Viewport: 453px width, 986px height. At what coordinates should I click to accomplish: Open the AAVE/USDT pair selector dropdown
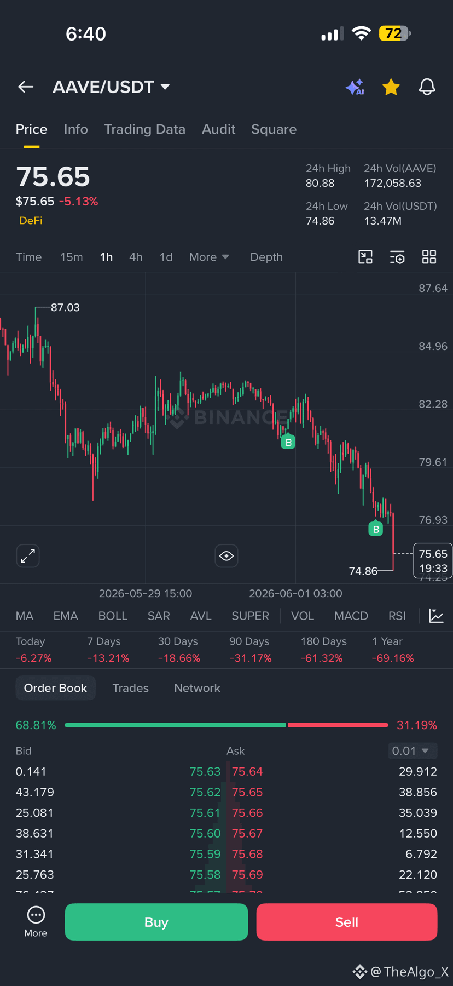point(111,87)
